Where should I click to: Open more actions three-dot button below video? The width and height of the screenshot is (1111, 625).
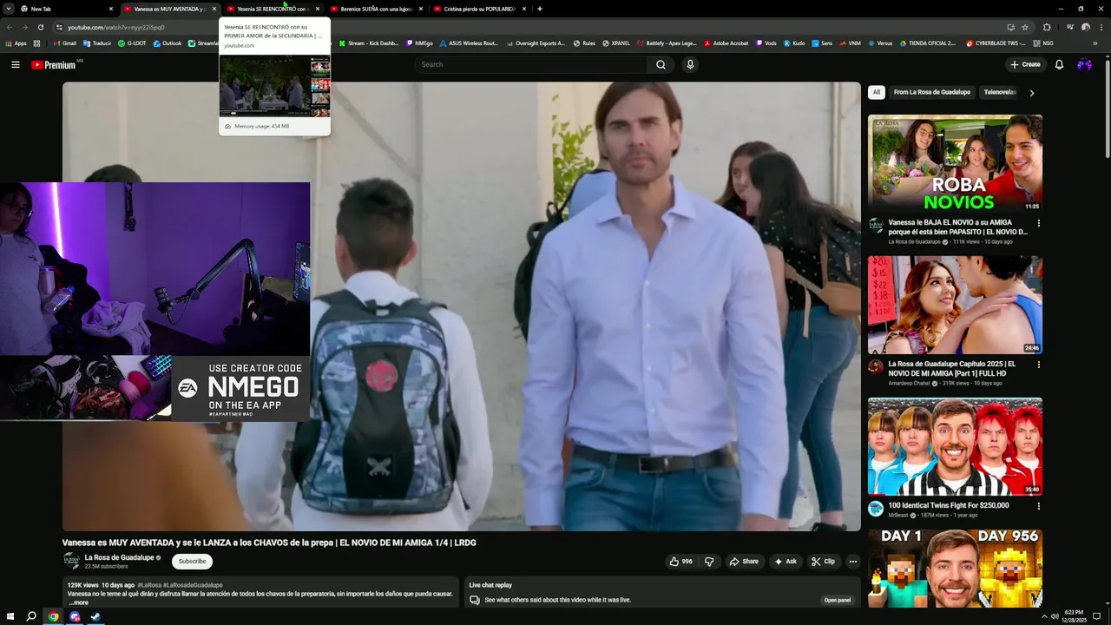pyautogui.click(x=852, y=562)
